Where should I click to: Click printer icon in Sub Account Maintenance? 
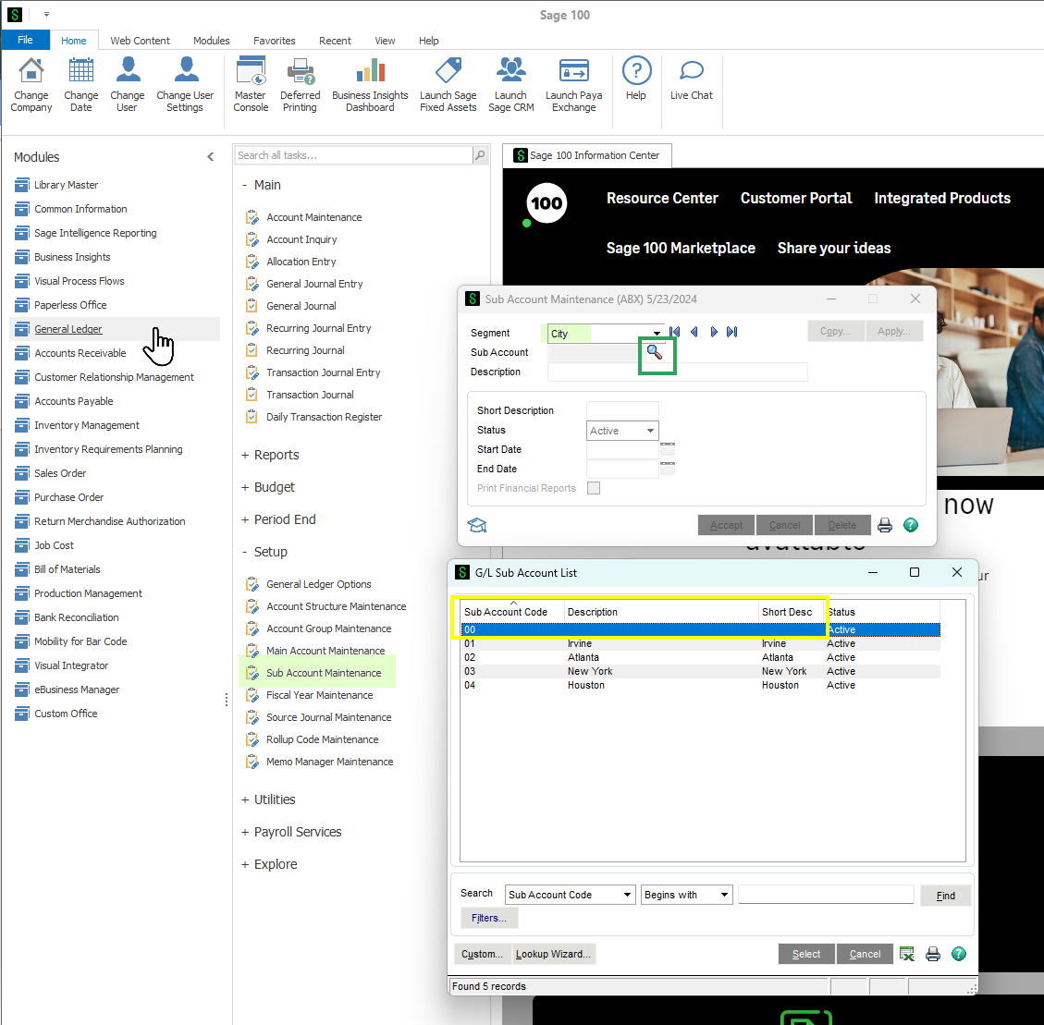[884, 525]
